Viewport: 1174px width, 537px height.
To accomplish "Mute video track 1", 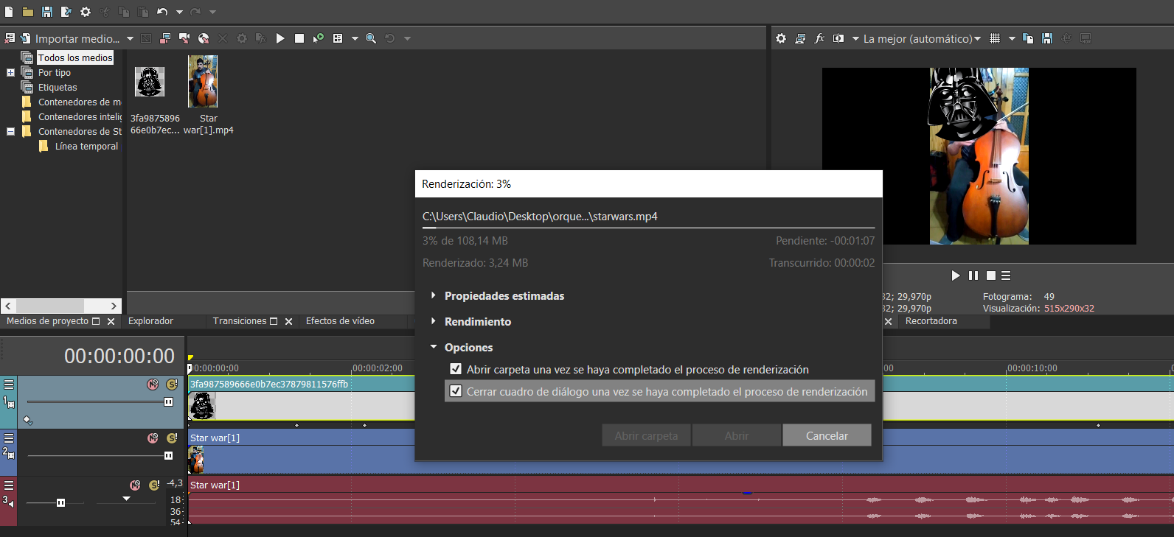I will (153, 385).
